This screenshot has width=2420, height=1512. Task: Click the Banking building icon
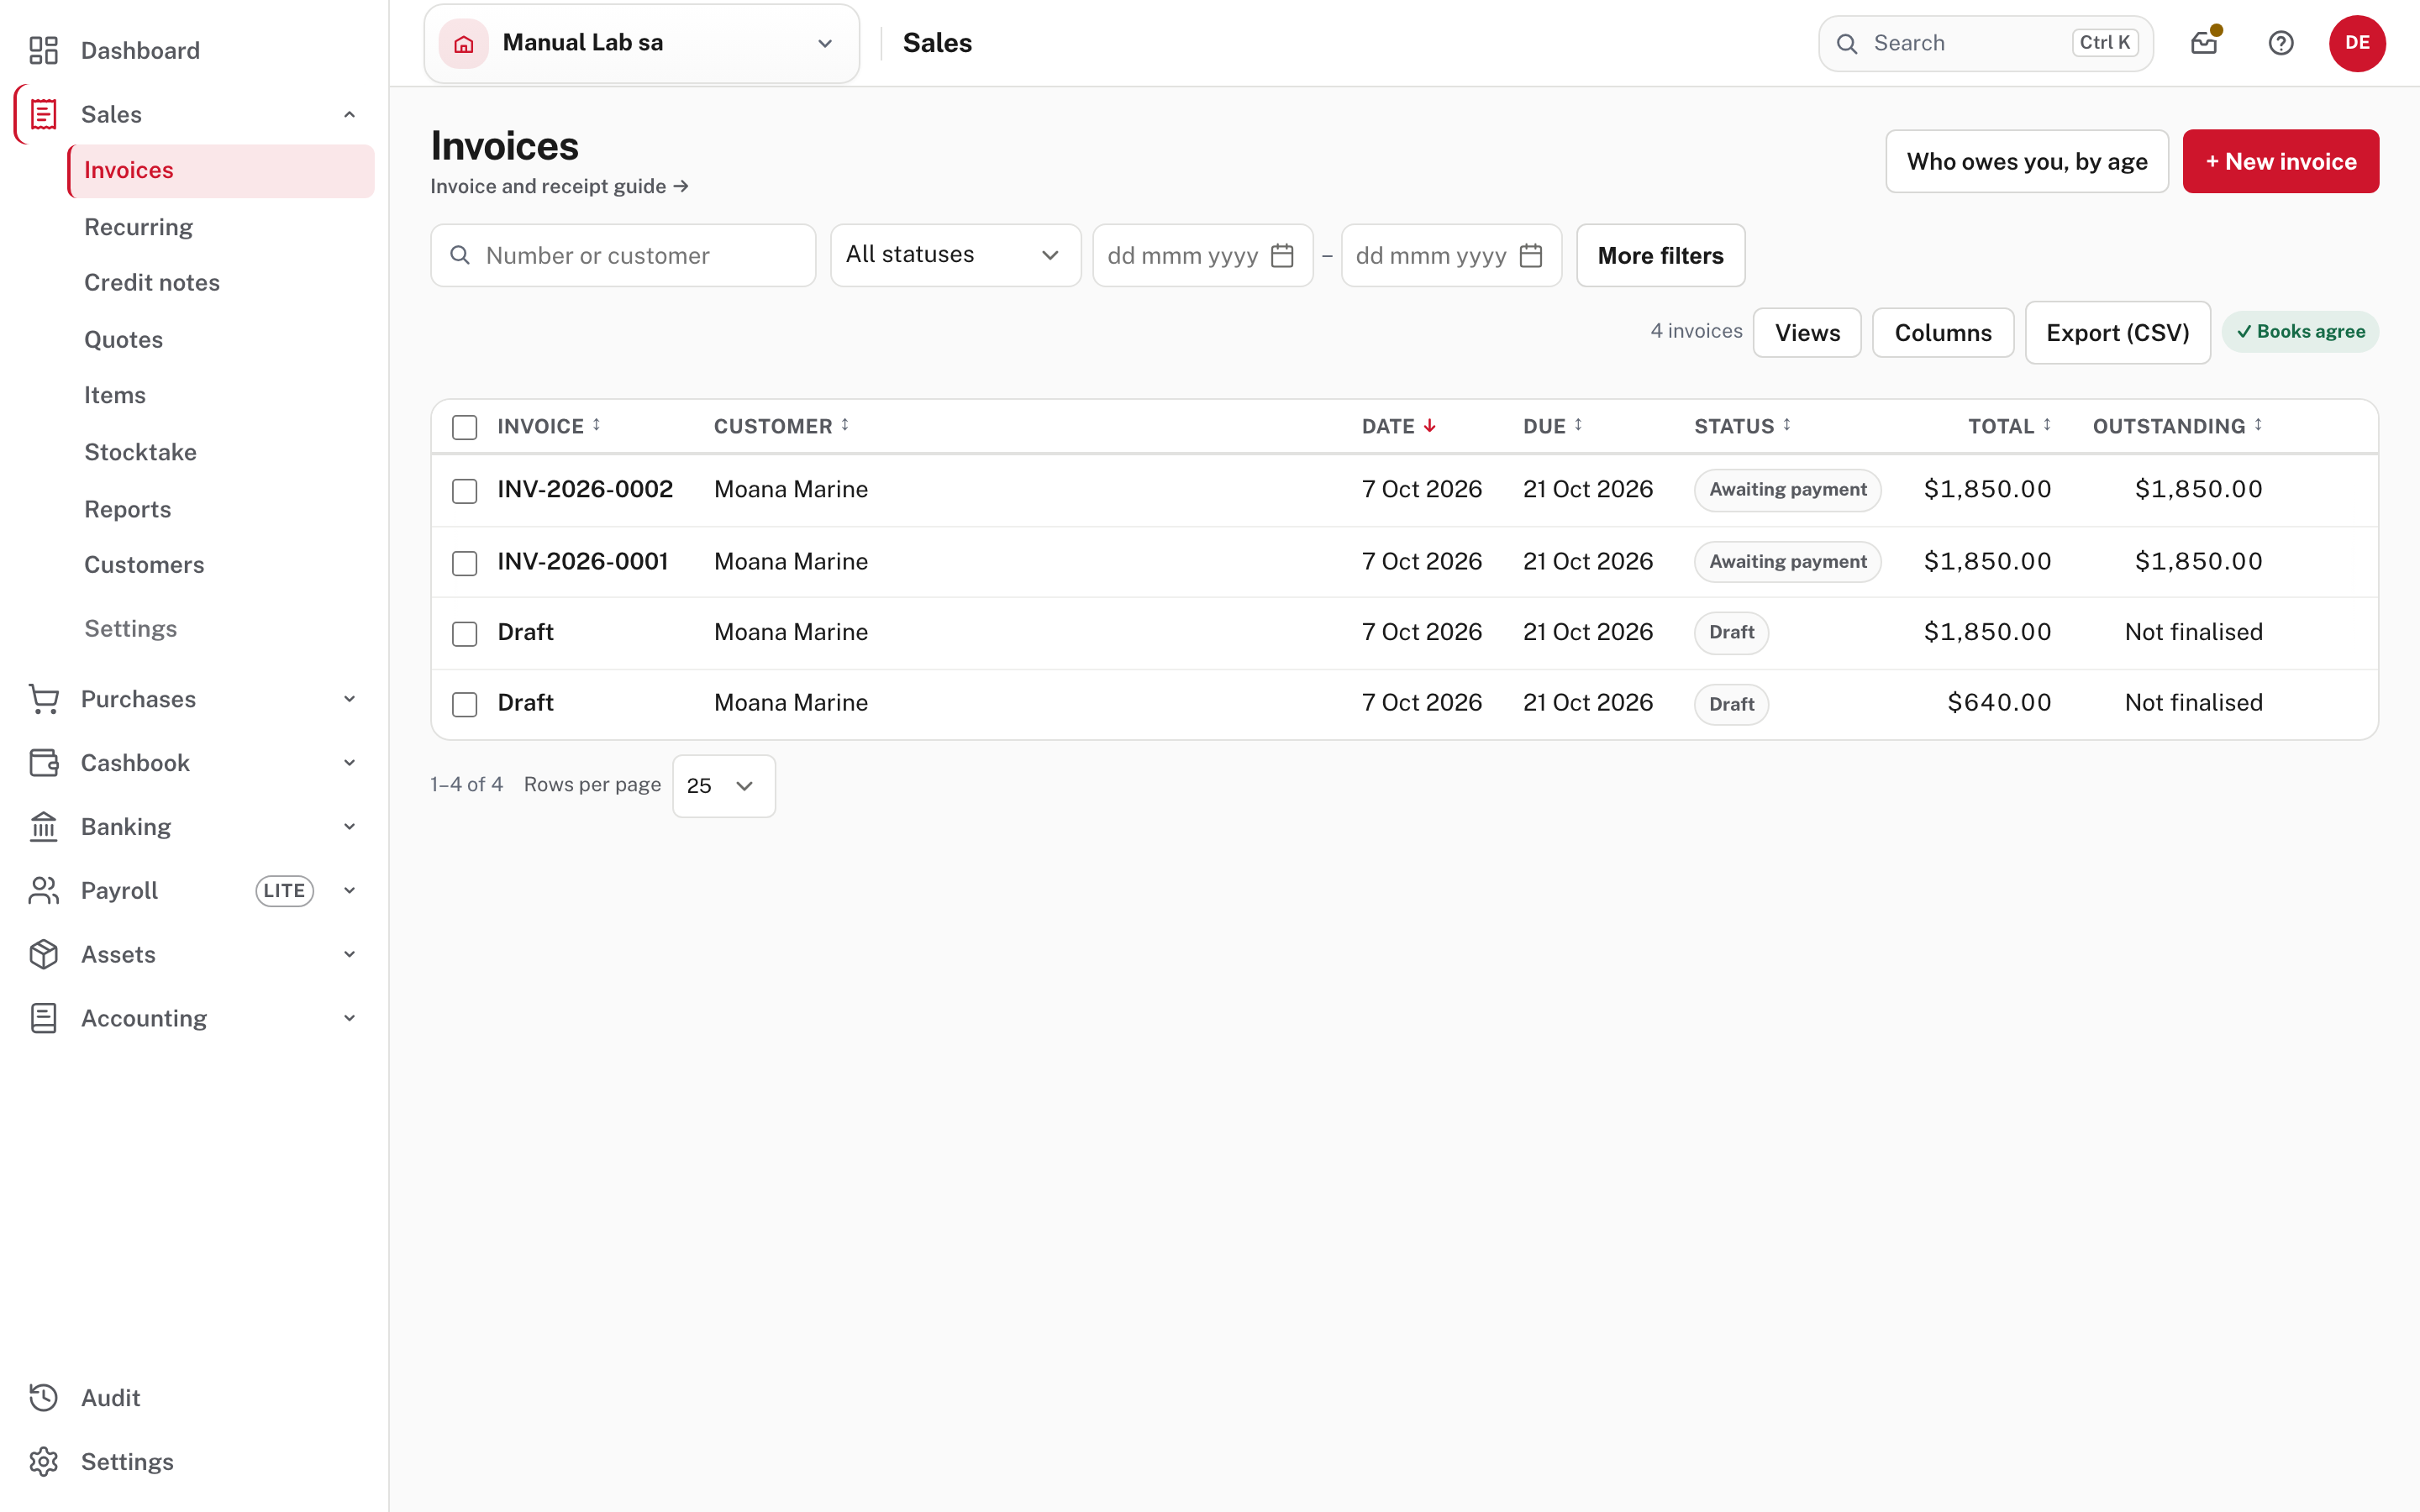point(43,827)
